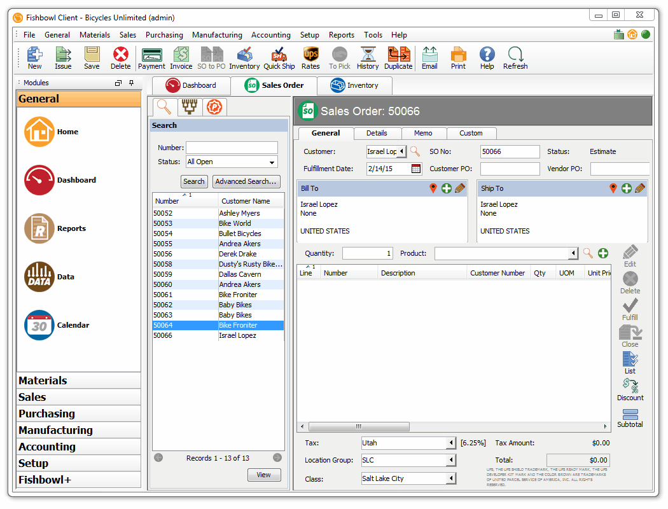
Task: Click the Quick Ship toolbar icon
Action: pos(279,59)
